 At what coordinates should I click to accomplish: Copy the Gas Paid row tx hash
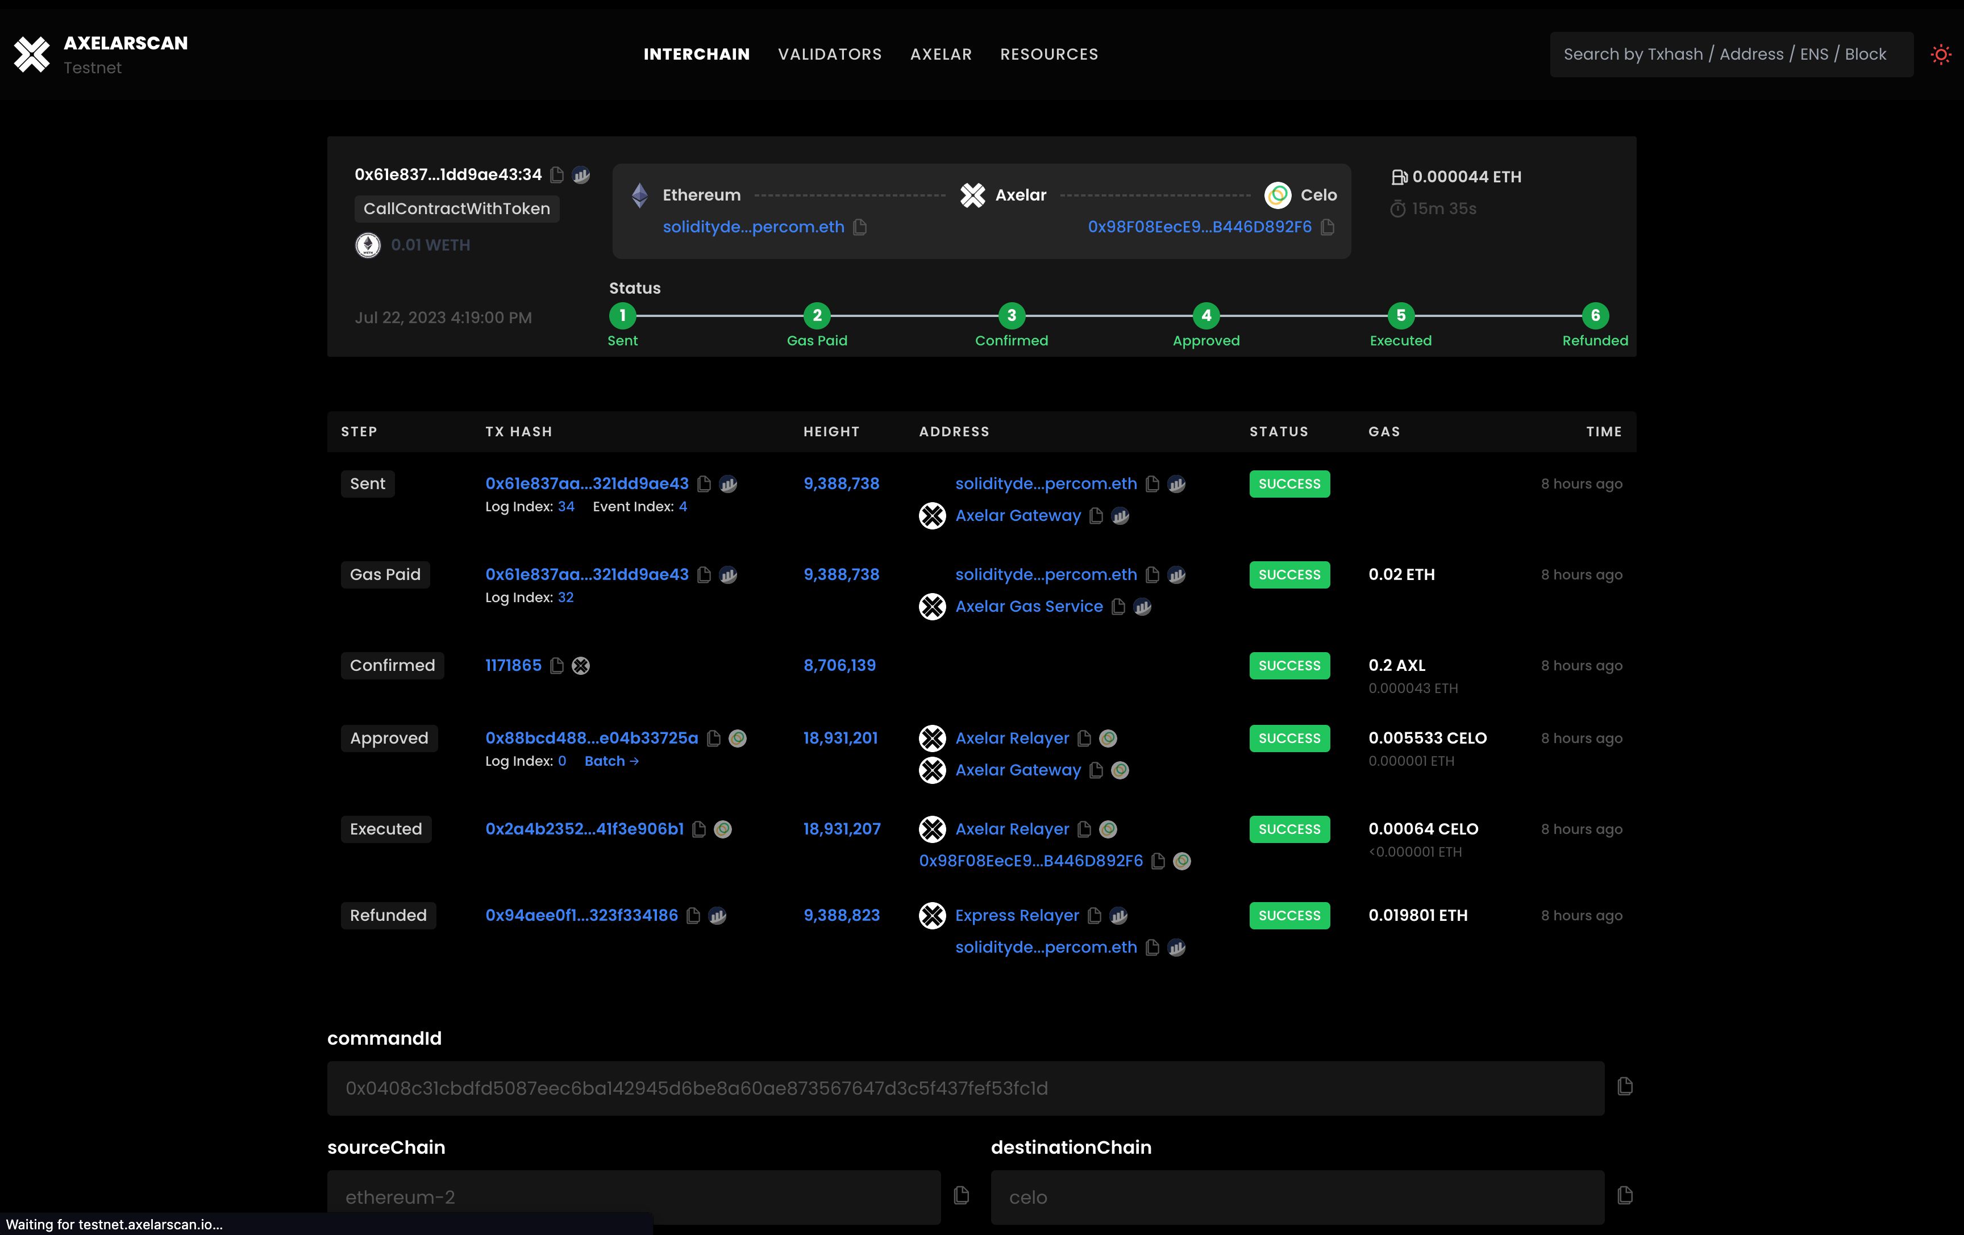[705, 575]
